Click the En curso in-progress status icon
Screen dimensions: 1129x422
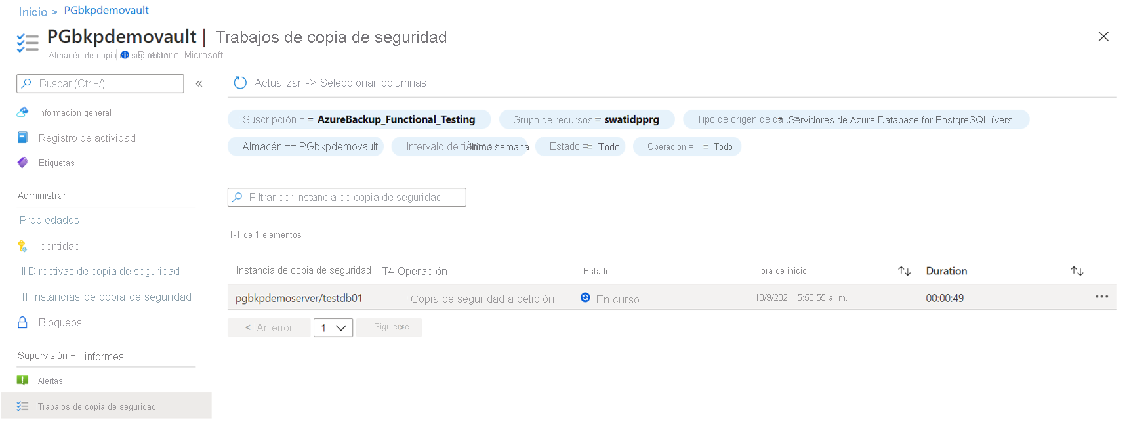pyautogui.click(x=585, y=297)
